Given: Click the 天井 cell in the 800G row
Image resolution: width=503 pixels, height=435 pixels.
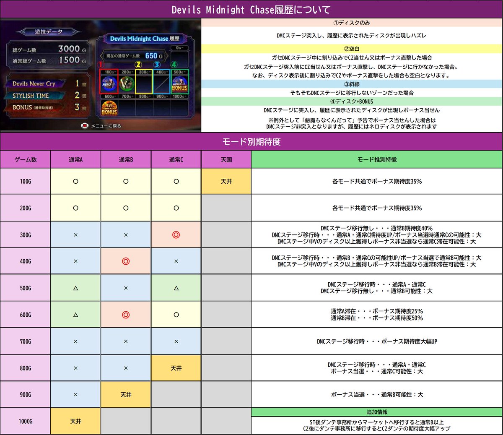Looking at the screenshot, I should pos(176,368).
